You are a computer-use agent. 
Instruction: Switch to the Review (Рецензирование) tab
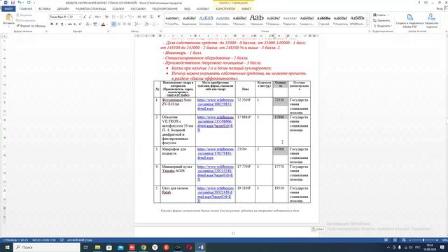pyautogui.click(x=165, y=9)
